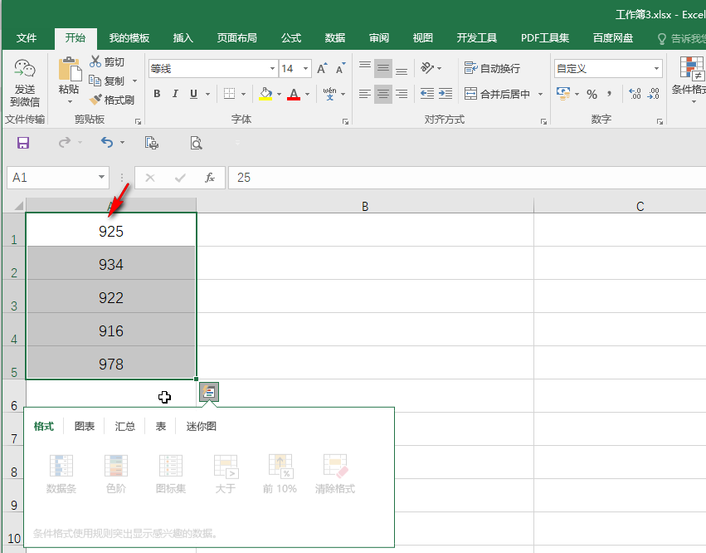Click the print preview magnifier icon
This screenshot has height=553, width=706.
[196, 143]
